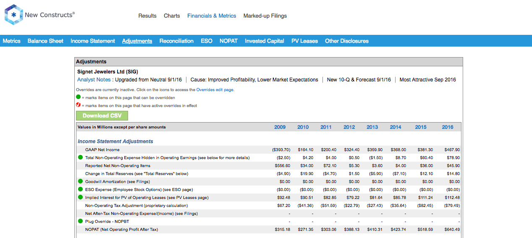The width and height of the screenshot is (532, 238).
Task: Open the Charts top navigation item
Action: tap(172, 16)
